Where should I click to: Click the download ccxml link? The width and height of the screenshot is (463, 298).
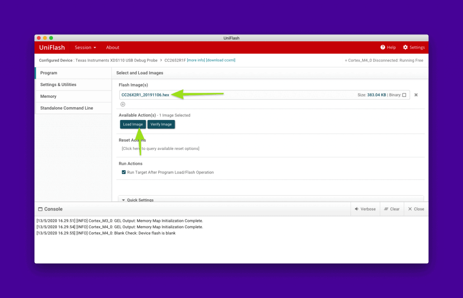[x=221, y=60]
